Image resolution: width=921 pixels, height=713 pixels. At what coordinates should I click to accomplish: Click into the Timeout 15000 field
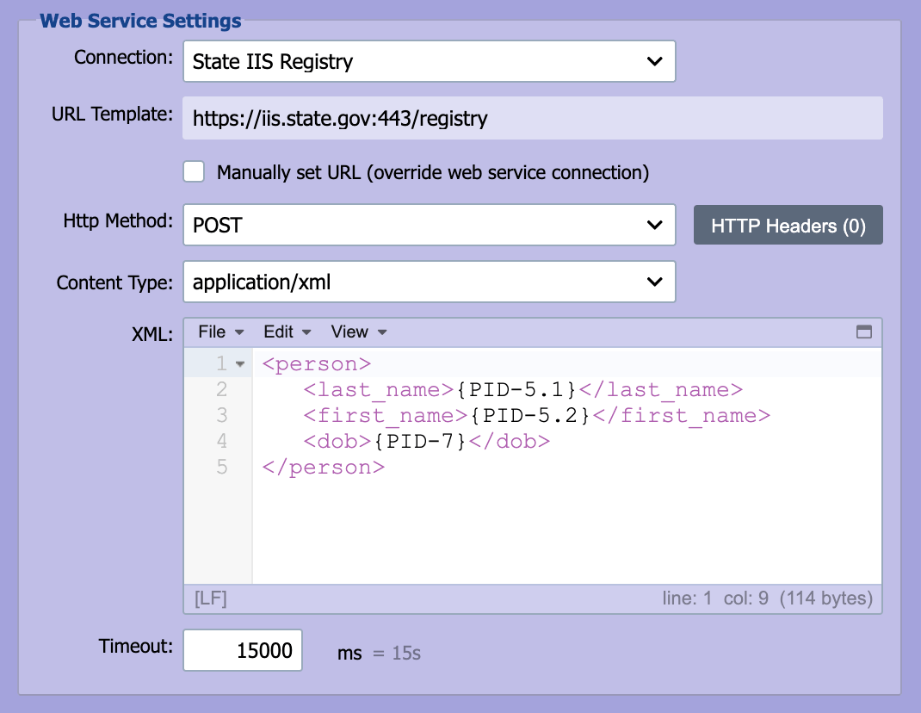coord(243,650)
